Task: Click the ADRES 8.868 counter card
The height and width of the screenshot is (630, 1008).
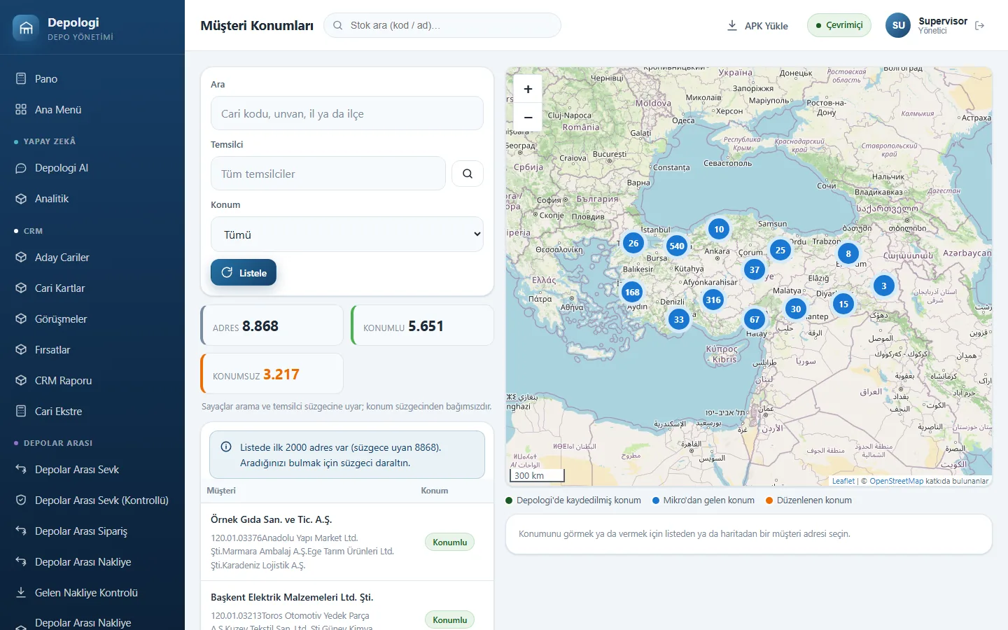Action: 272,325
